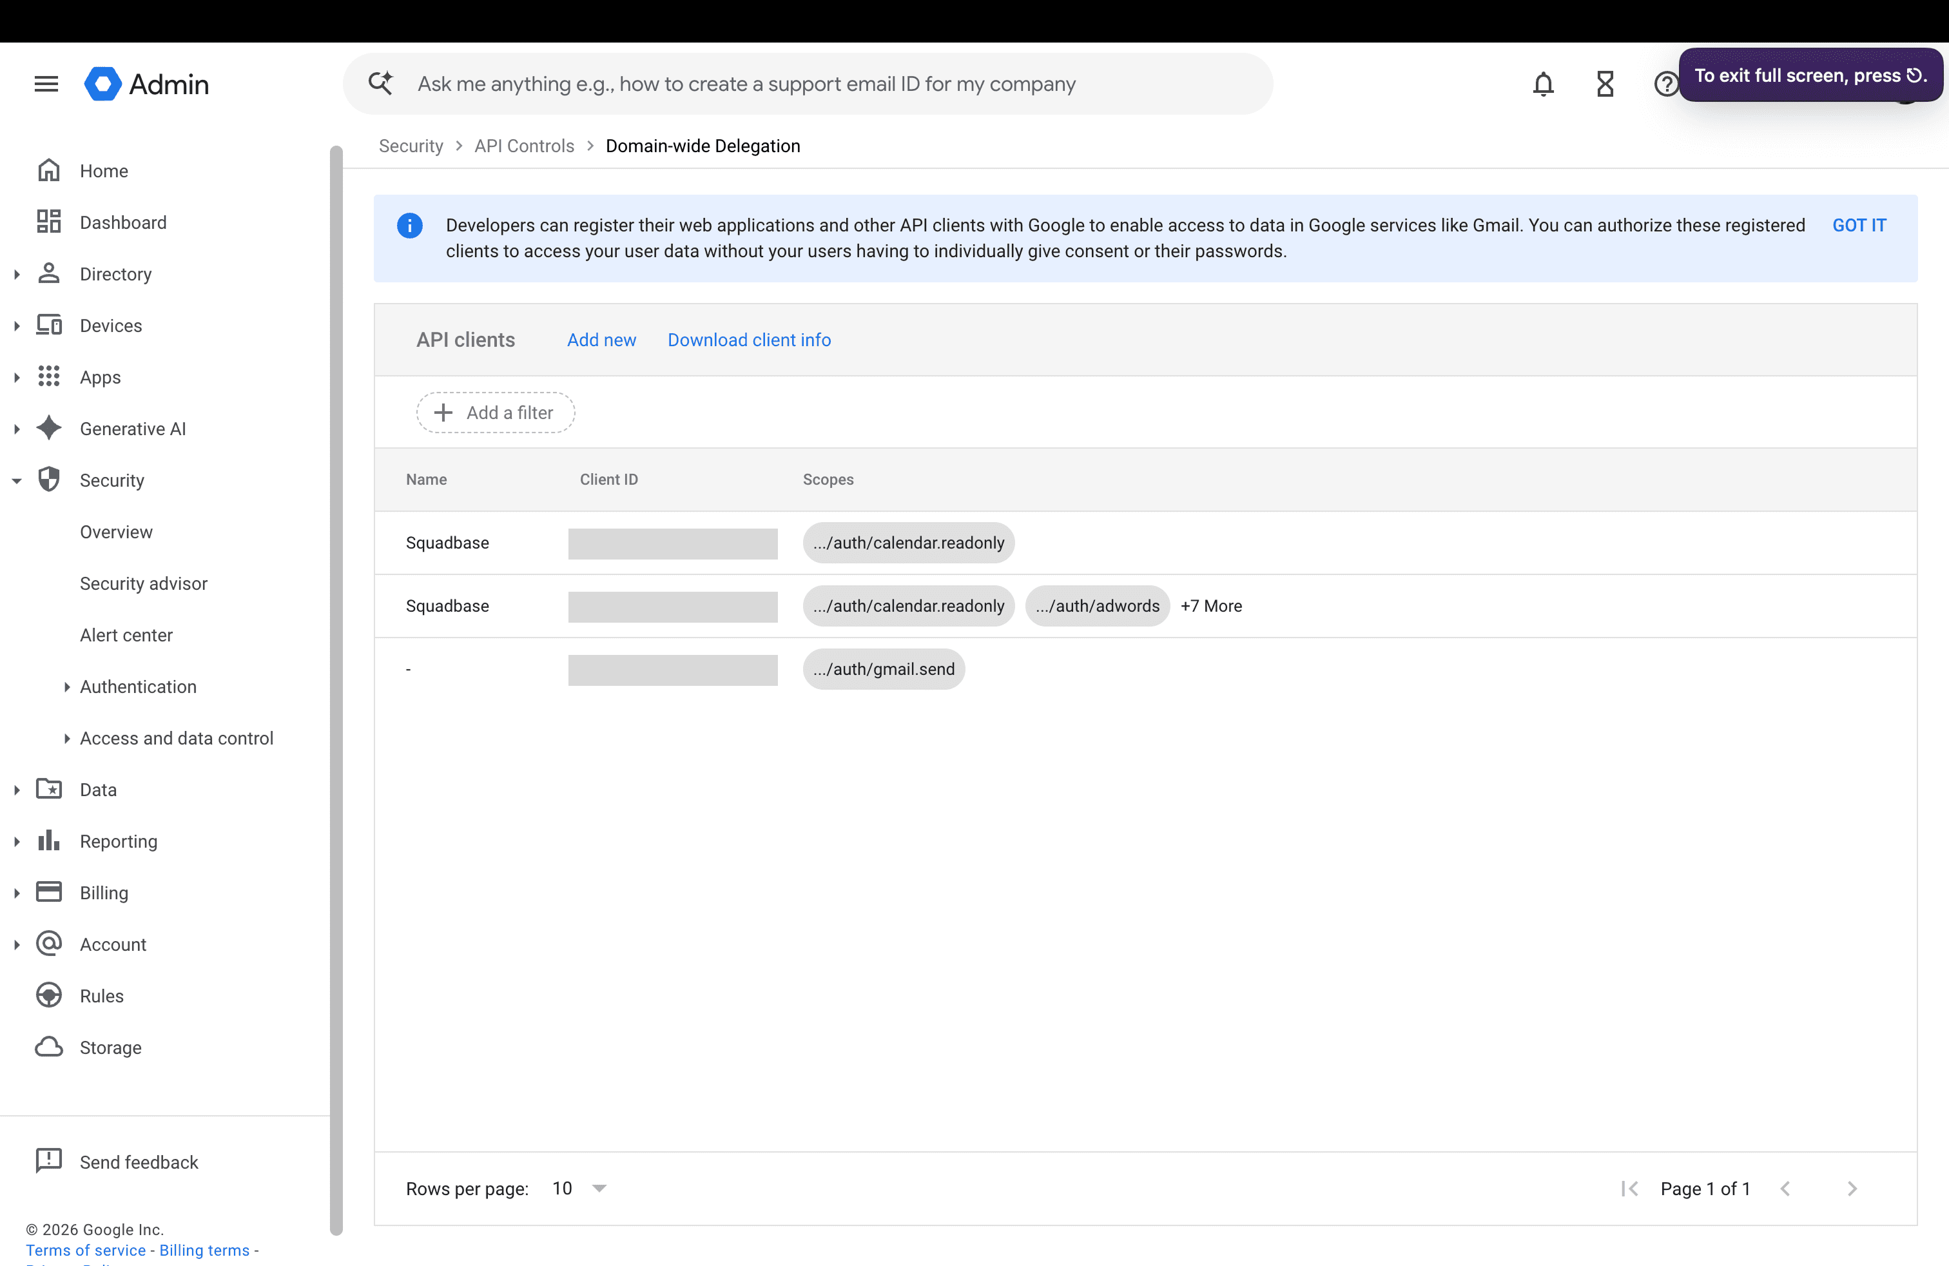Image resolution: width=1949 pixels, height=1266 pixels.
Task: Open the tasks hourglass icon
Action: 1605,84
